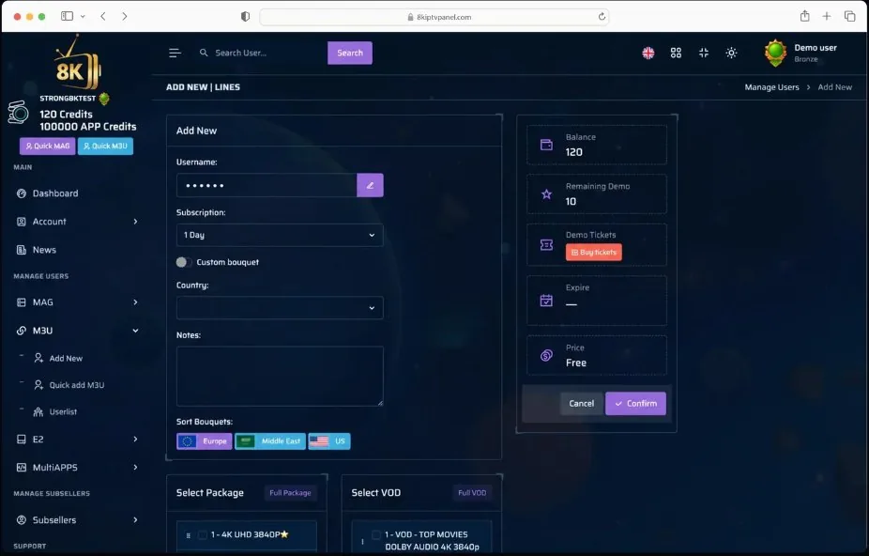Expand the Account sidebar menu
Image resolution: width=869 pixels, height=556 pixels.
[77, 222]
